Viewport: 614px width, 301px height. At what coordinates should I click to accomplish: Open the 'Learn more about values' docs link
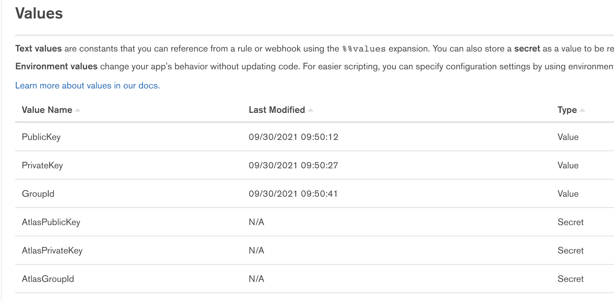tap(87, 85)
